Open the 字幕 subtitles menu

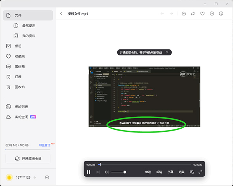tap(170, 172)
